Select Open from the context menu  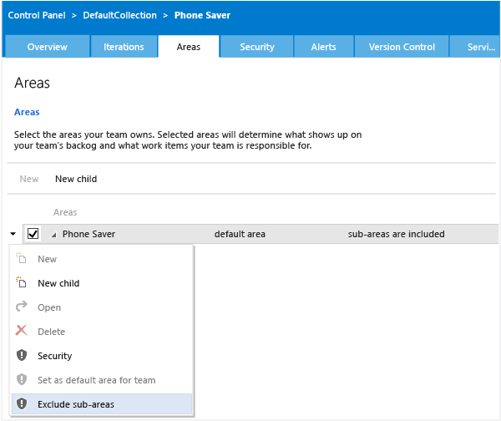pos(102,307)
